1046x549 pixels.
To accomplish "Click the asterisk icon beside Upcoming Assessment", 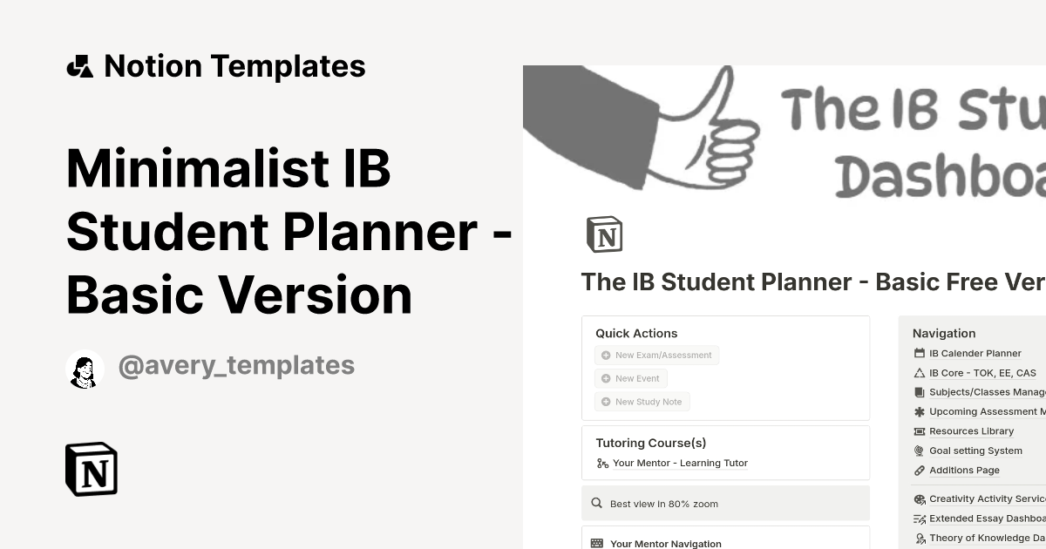I will (x=919, y=411).
